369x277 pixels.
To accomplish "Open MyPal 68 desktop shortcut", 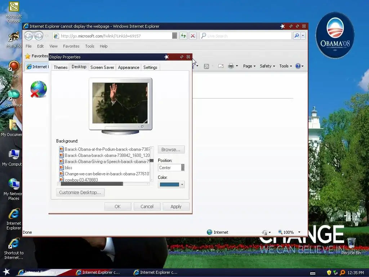I will 14,40.
